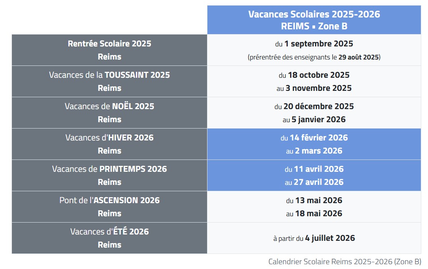Viewport: 428px width, 269px height.
Task: Click the teachers' prérentrée 29 août note
Action: coord(314,57)
